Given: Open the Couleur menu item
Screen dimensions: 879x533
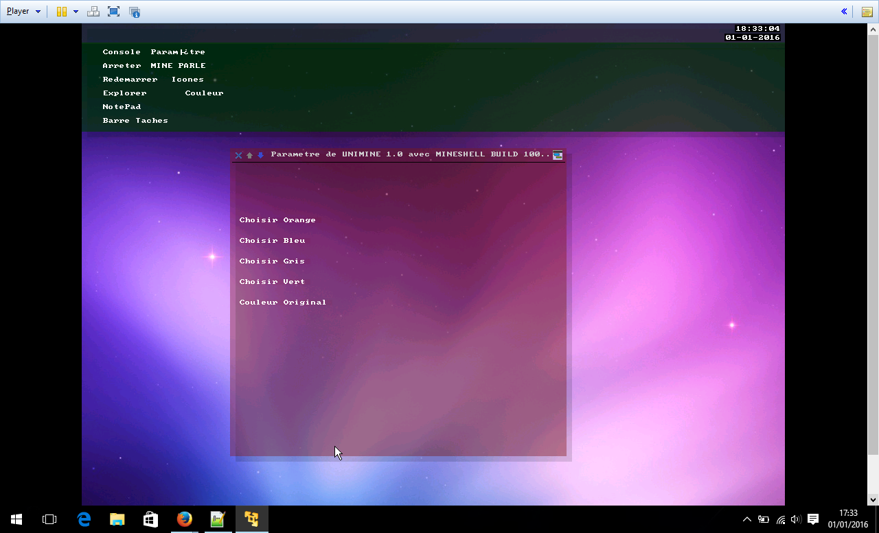Looking at the screenshot, I should pyautogui.click(x=204, y=93).
